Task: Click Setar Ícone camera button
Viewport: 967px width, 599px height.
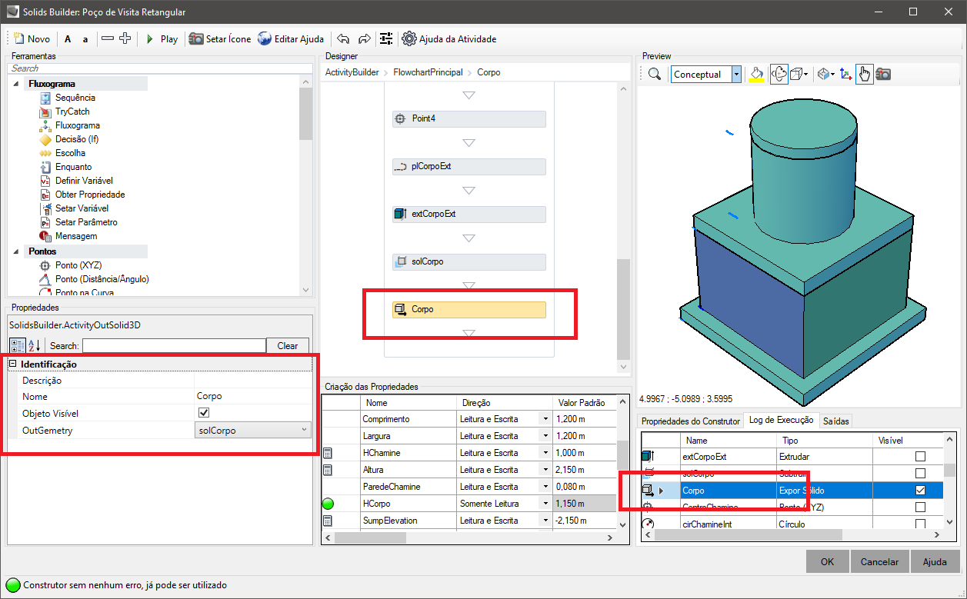Action: tap(220, 38)
